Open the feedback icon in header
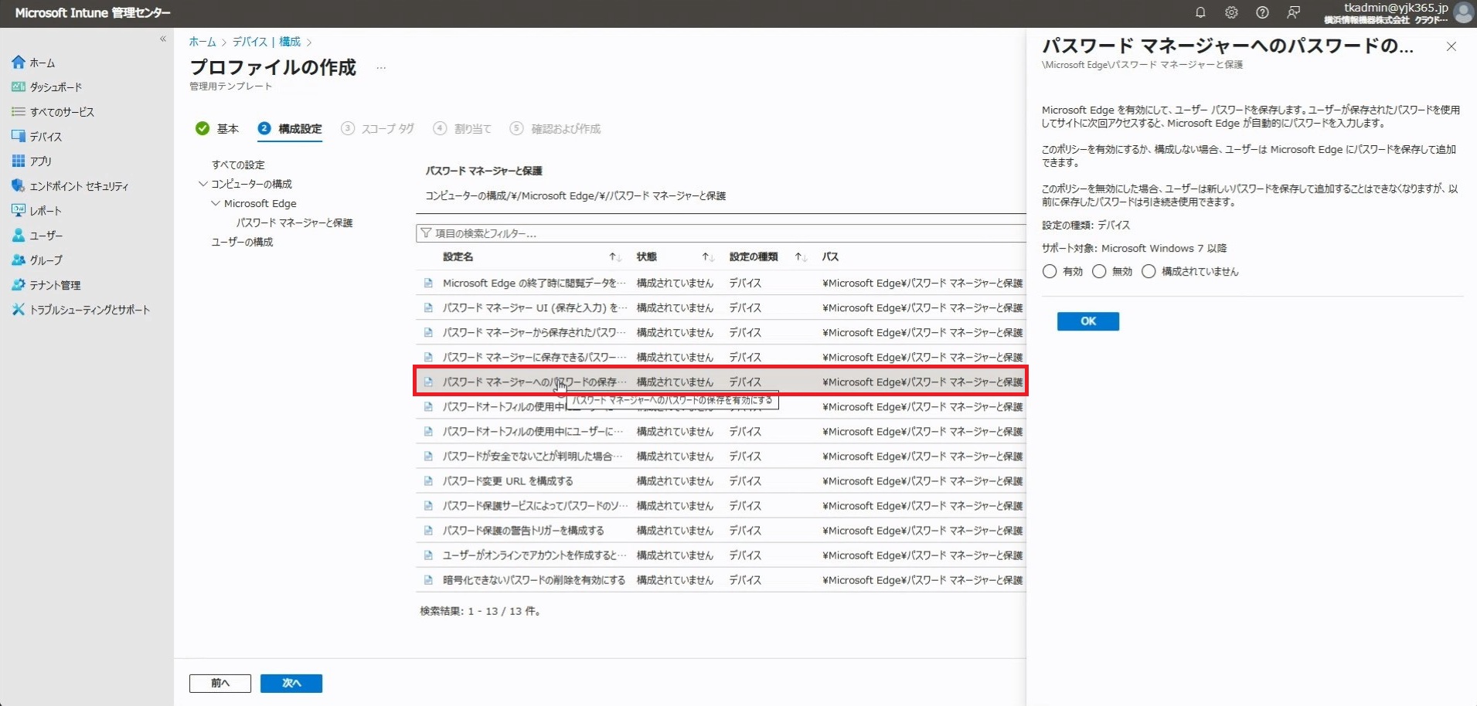 [1293, 12]
